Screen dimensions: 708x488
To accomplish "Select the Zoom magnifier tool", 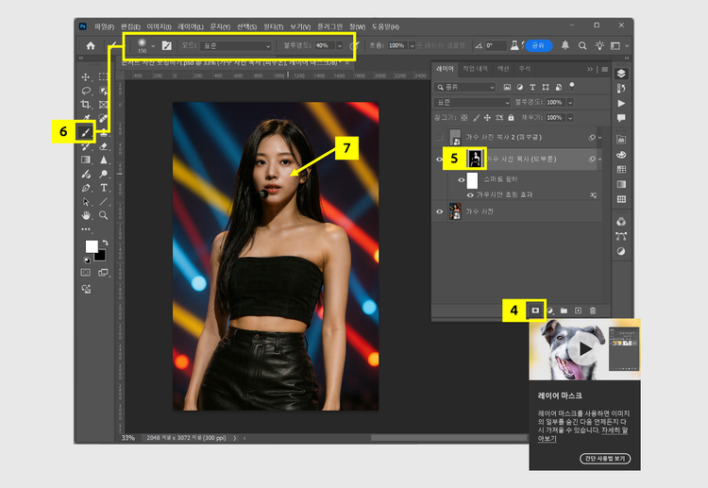I will coord(103,215).
